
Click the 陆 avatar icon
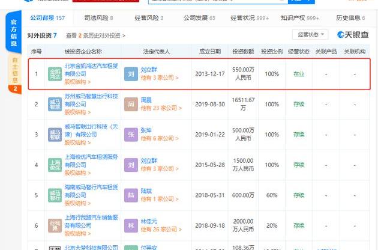pyautogui.click(x=131, y=195)
